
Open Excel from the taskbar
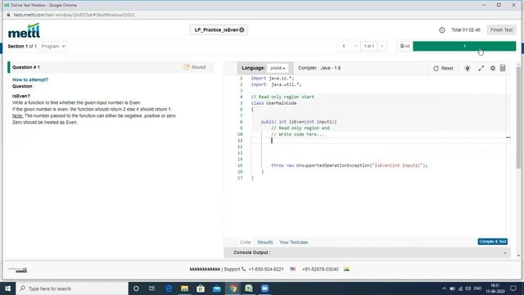249,288
